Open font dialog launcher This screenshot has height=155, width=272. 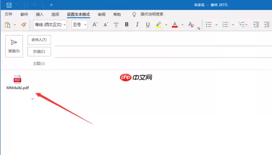point(199,28)
